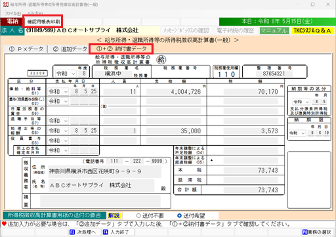This screenshot has width=336, height=237.
Task: Click the 年末調整による不足税額 field
Action: click(x=251, y=150)
